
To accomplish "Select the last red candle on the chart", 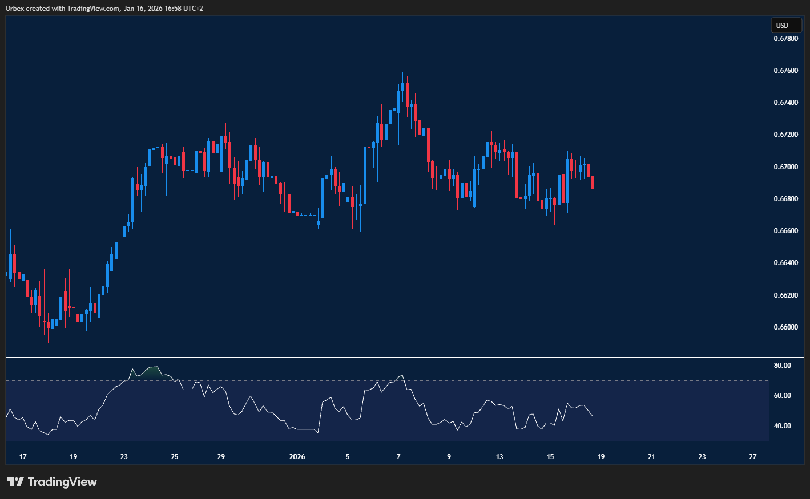I will 593,182.
